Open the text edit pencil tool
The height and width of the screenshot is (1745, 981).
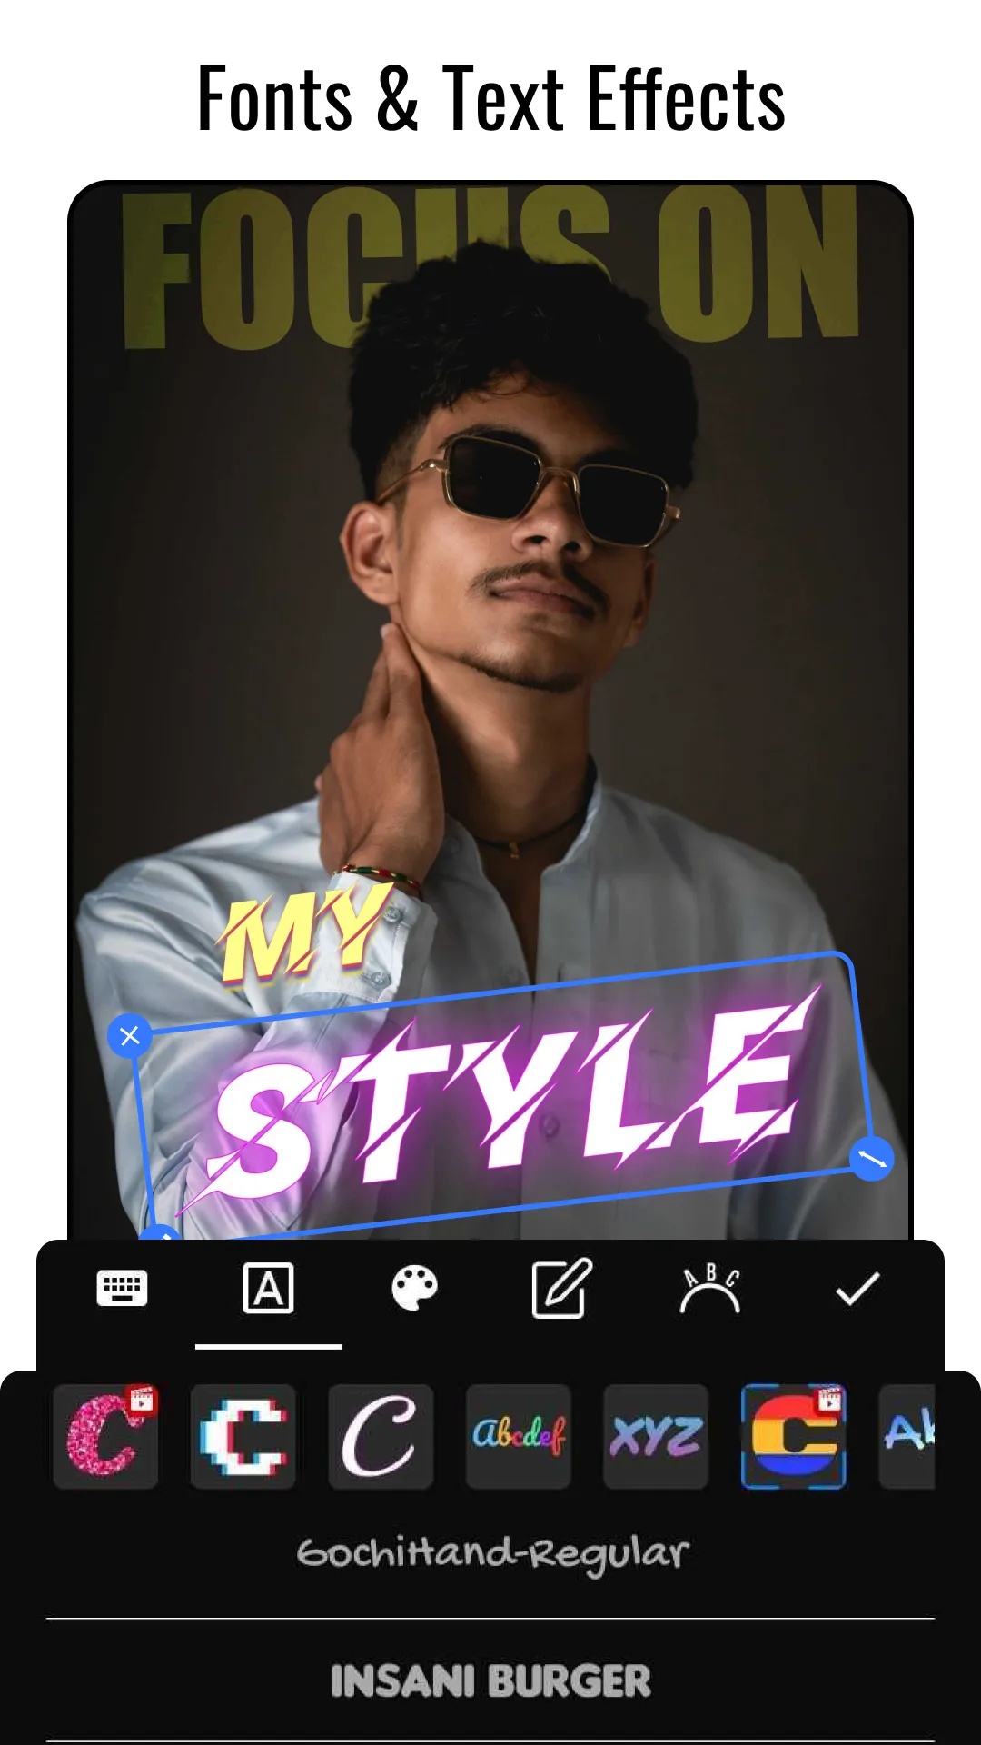coord(561,1288)
